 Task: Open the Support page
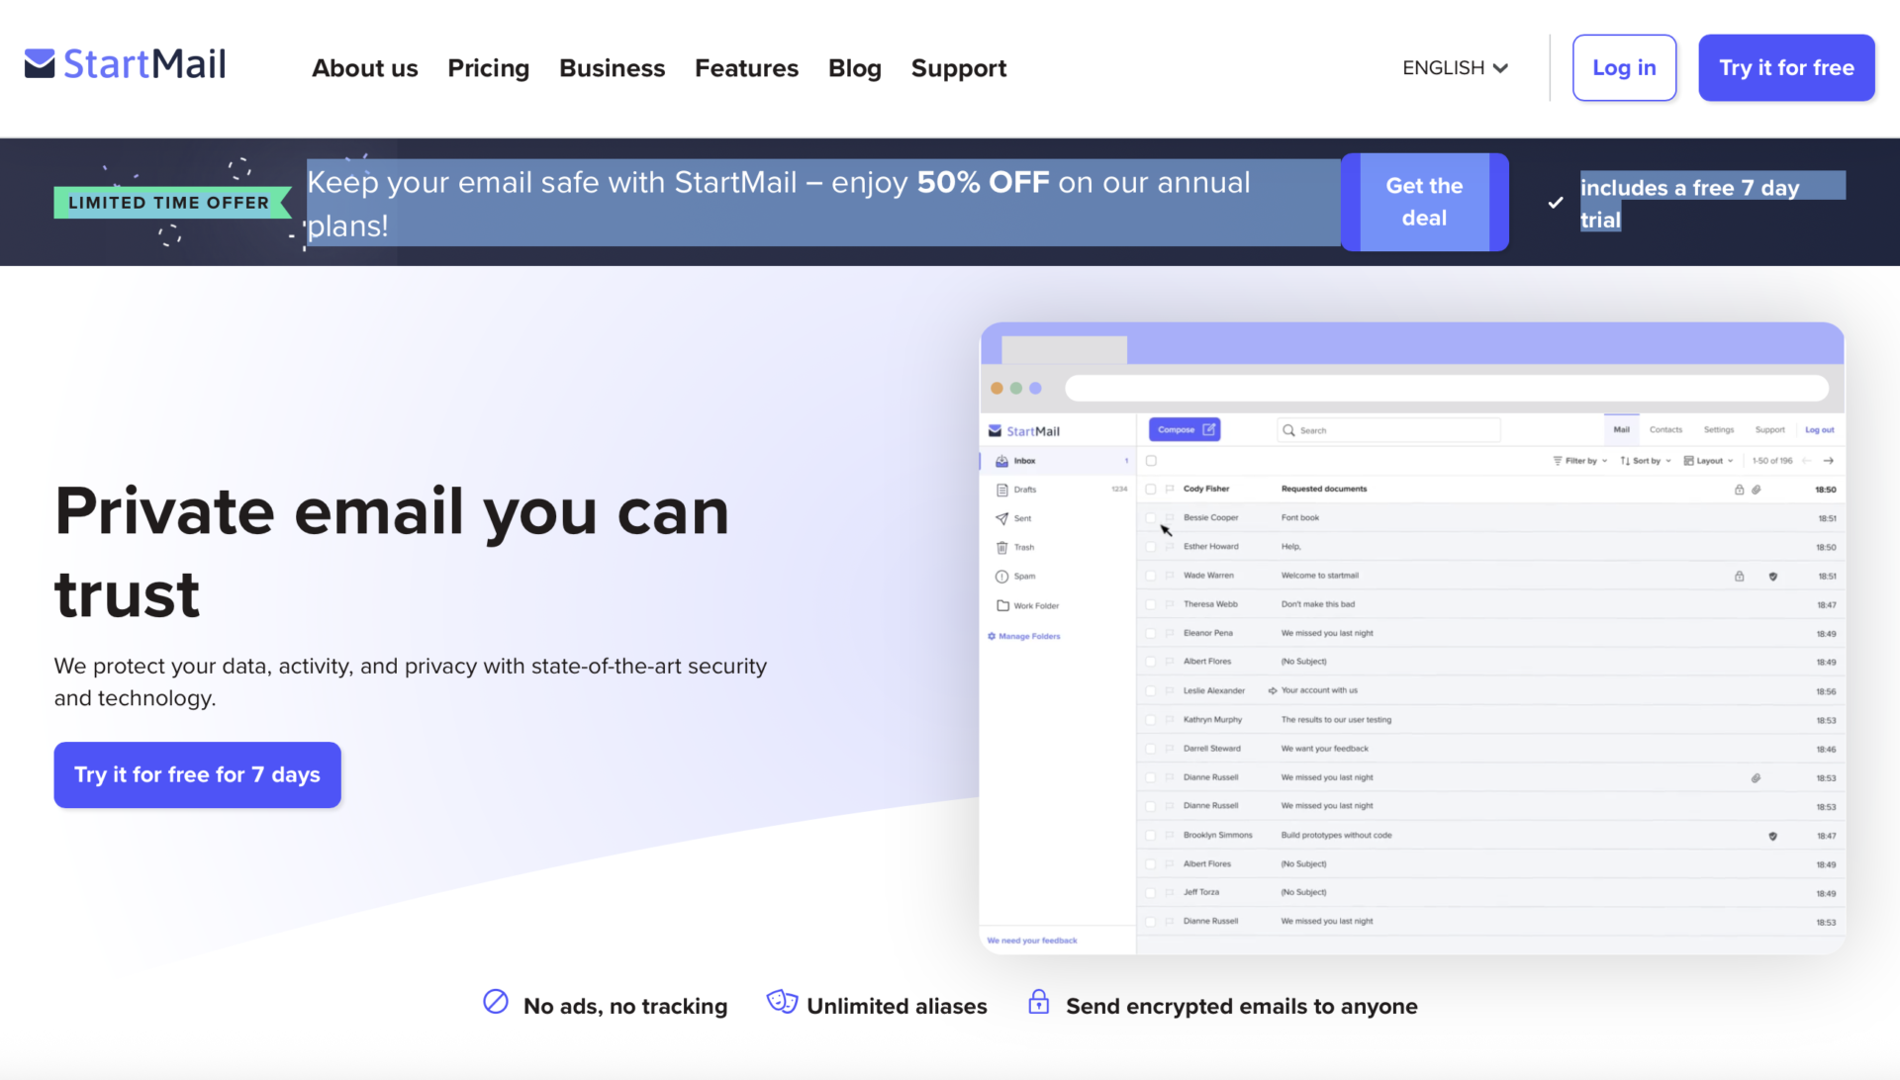click(958, 68)
